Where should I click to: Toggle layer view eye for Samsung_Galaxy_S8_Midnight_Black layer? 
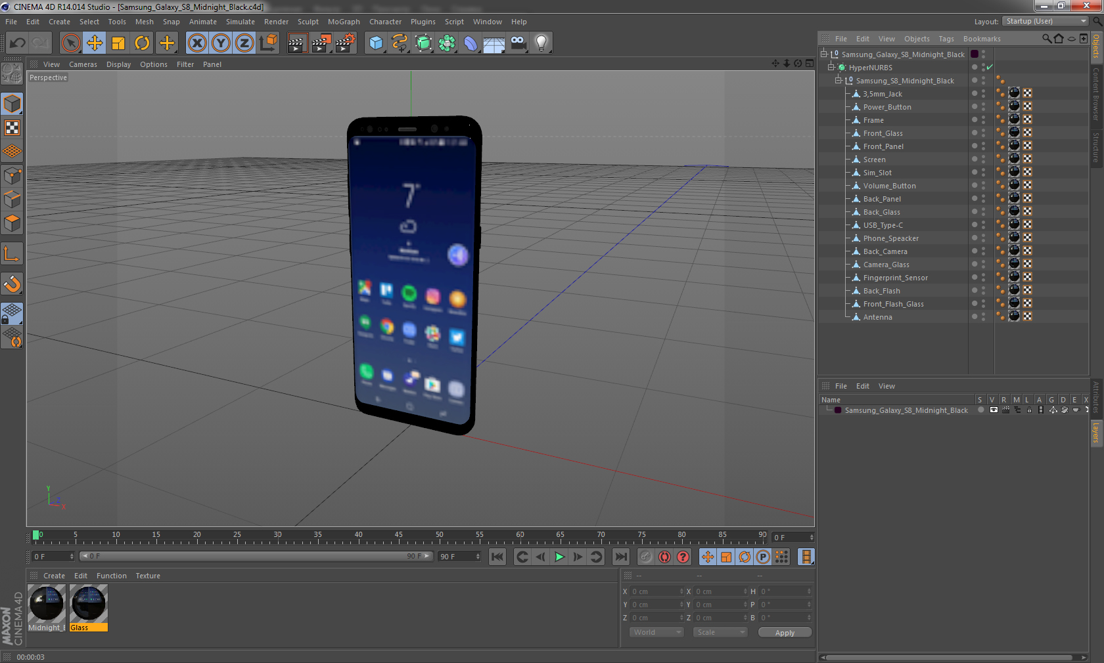[x=994, y=410]
